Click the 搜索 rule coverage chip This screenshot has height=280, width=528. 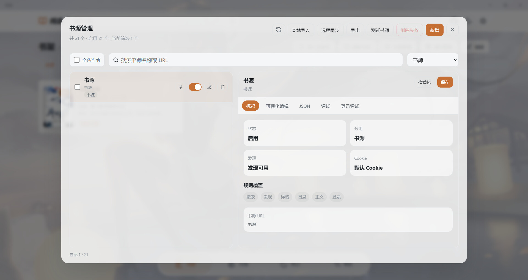coord(251,197)
